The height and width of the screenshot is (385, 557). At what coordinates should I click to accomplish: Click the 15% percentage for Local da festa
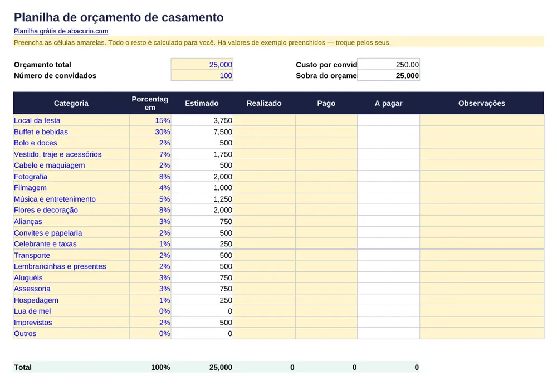coord(150,120)
